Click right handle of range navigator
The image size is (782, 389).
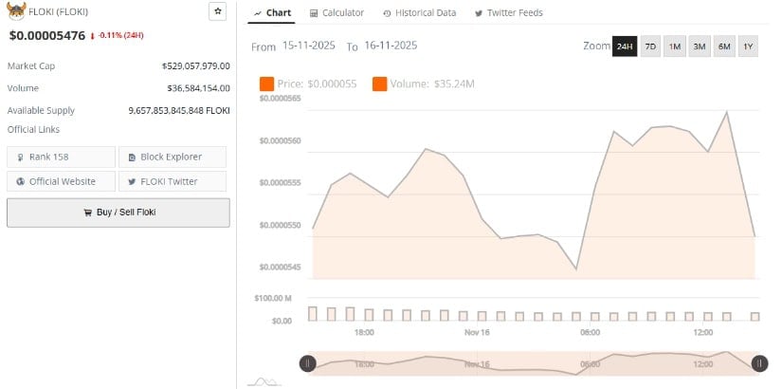(759, 362)
